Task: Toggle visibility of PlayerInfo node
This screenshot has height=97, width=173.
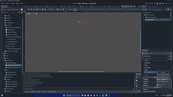Action: 171,13
